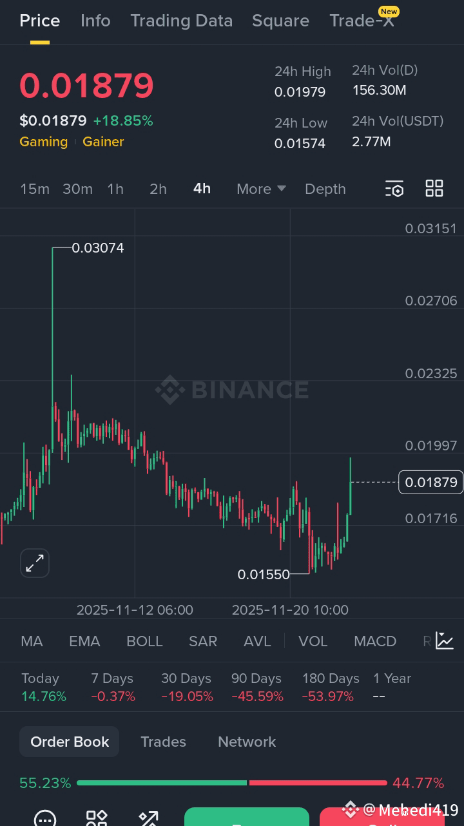Expand chart to fullscreen with arrows icon
The image size is (464, 826).
point(35,563)
